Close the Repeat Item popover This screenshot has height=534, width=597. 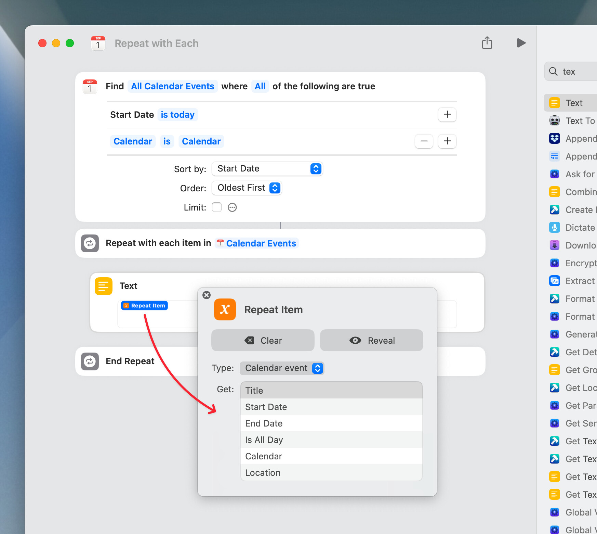(207, 295)
